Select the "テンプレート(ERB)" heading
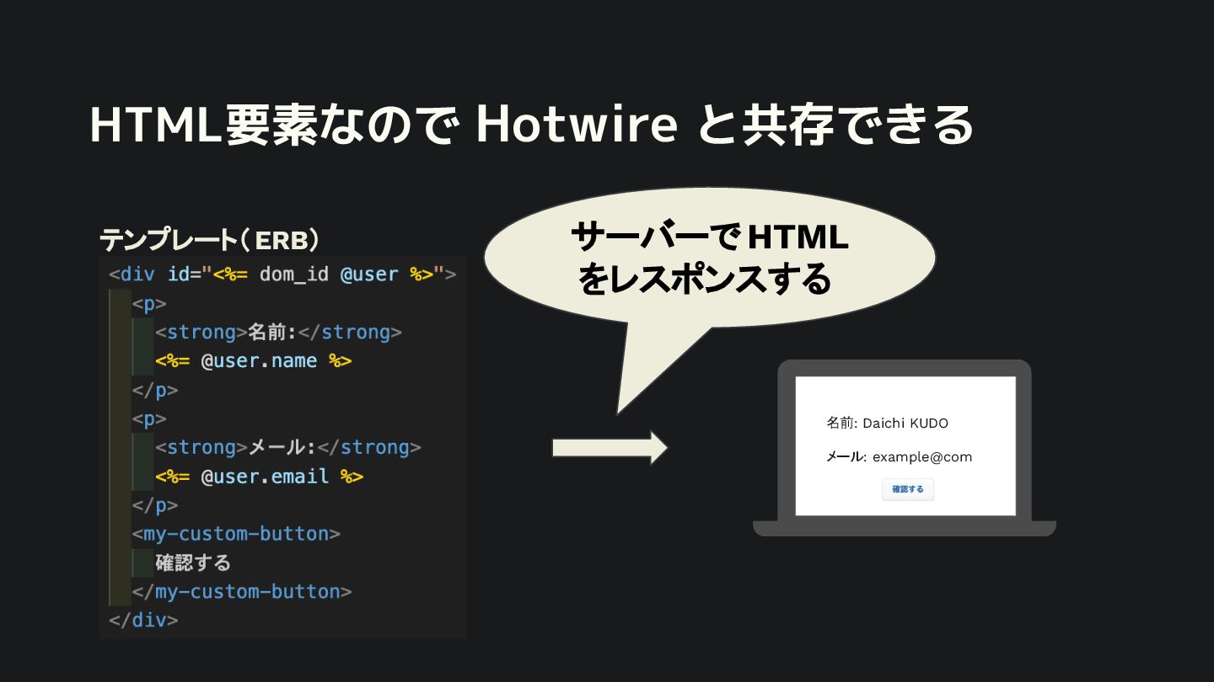The height and width of the screenshot is (682, 1214). [209, 241]
